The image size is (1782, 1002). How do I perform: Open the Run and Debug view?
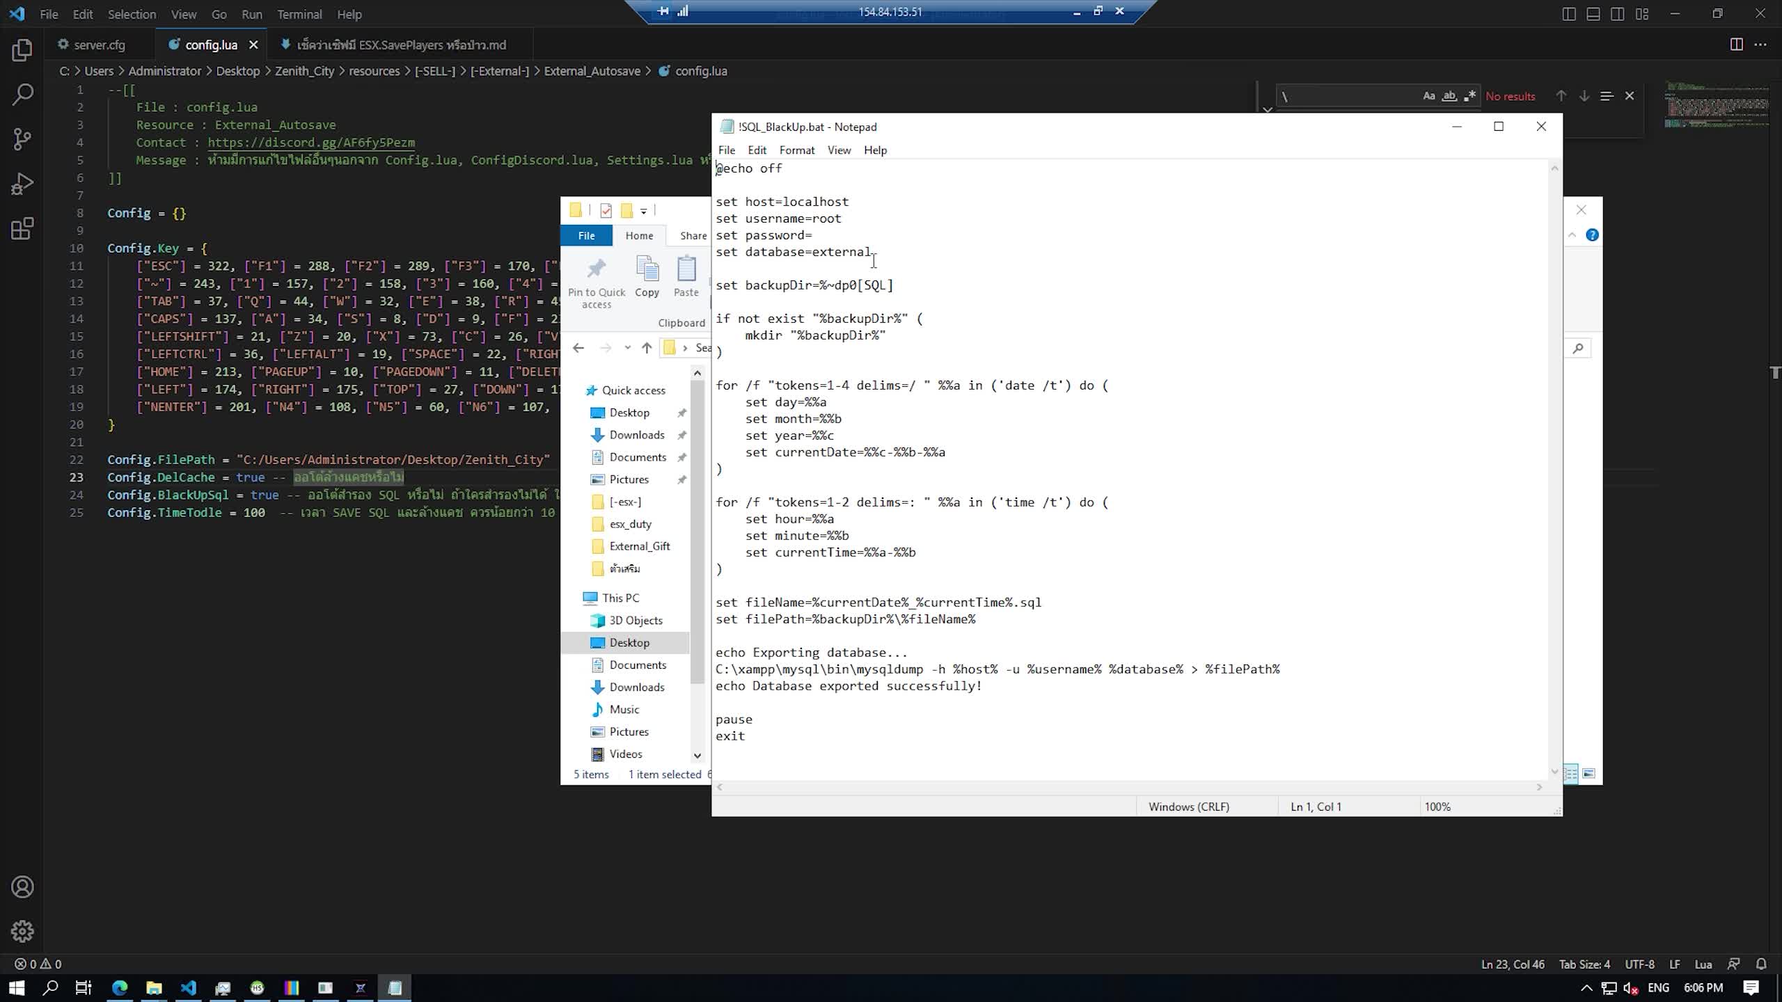coord(22,184)
